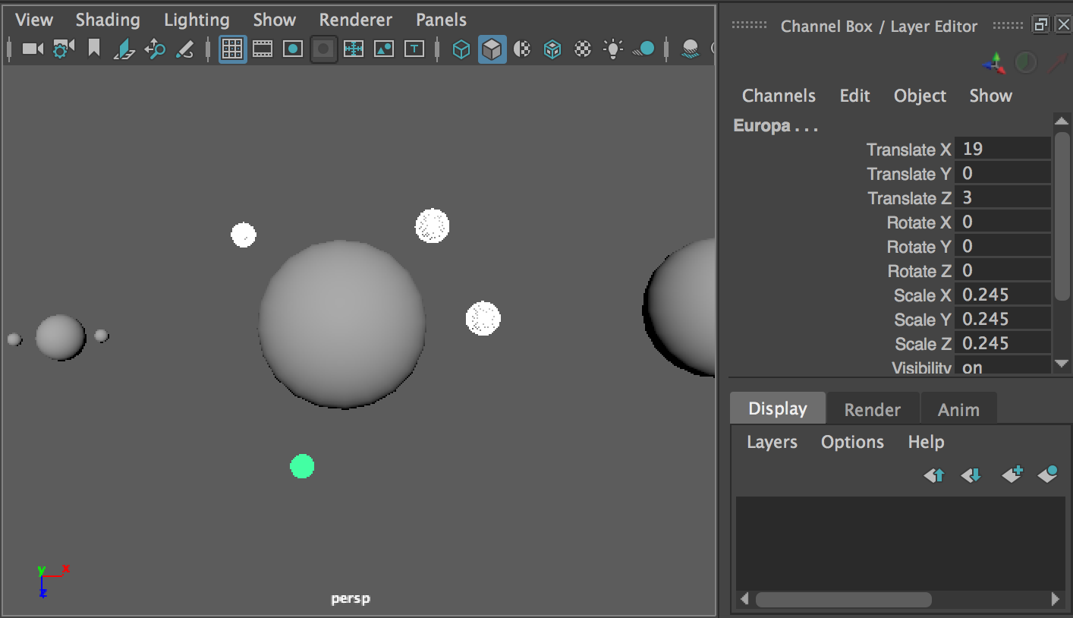Switch viewport to wireframe display mode
Viewport: 1073px width, 618px height.
pyautogui.click(x=461, y=48)
